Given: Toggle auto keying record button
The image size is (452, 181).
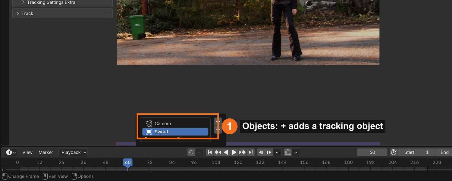Looking at the screenshot, I should pos(191,152).
